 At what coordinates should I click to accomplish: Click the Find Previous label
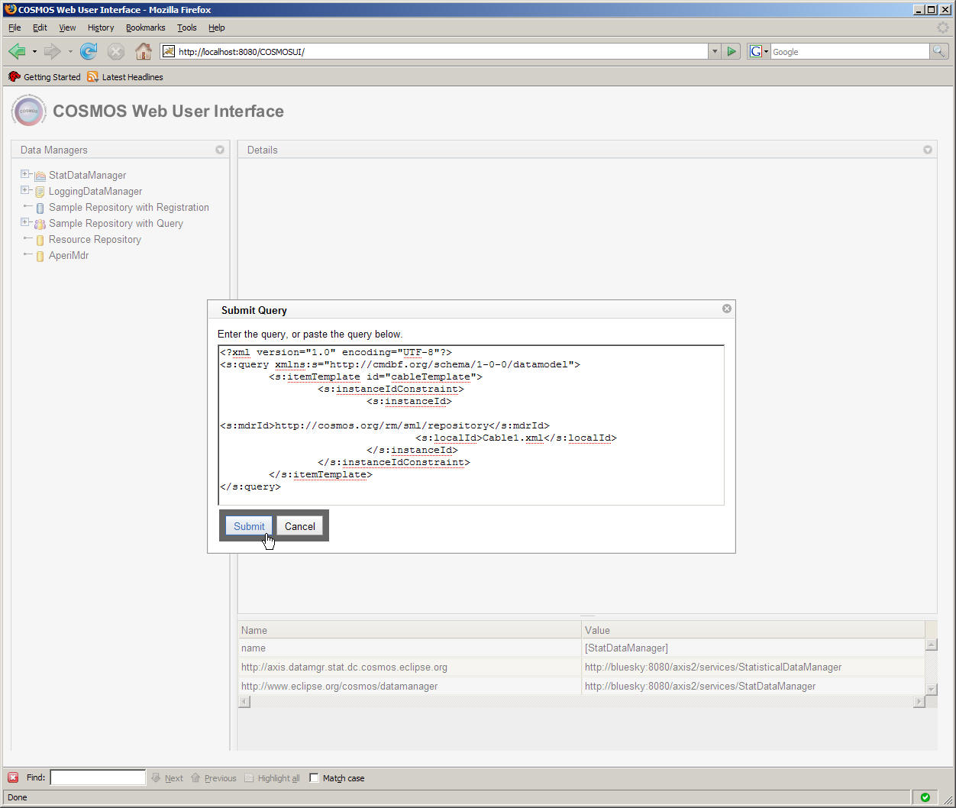click(x=220, y=778)
